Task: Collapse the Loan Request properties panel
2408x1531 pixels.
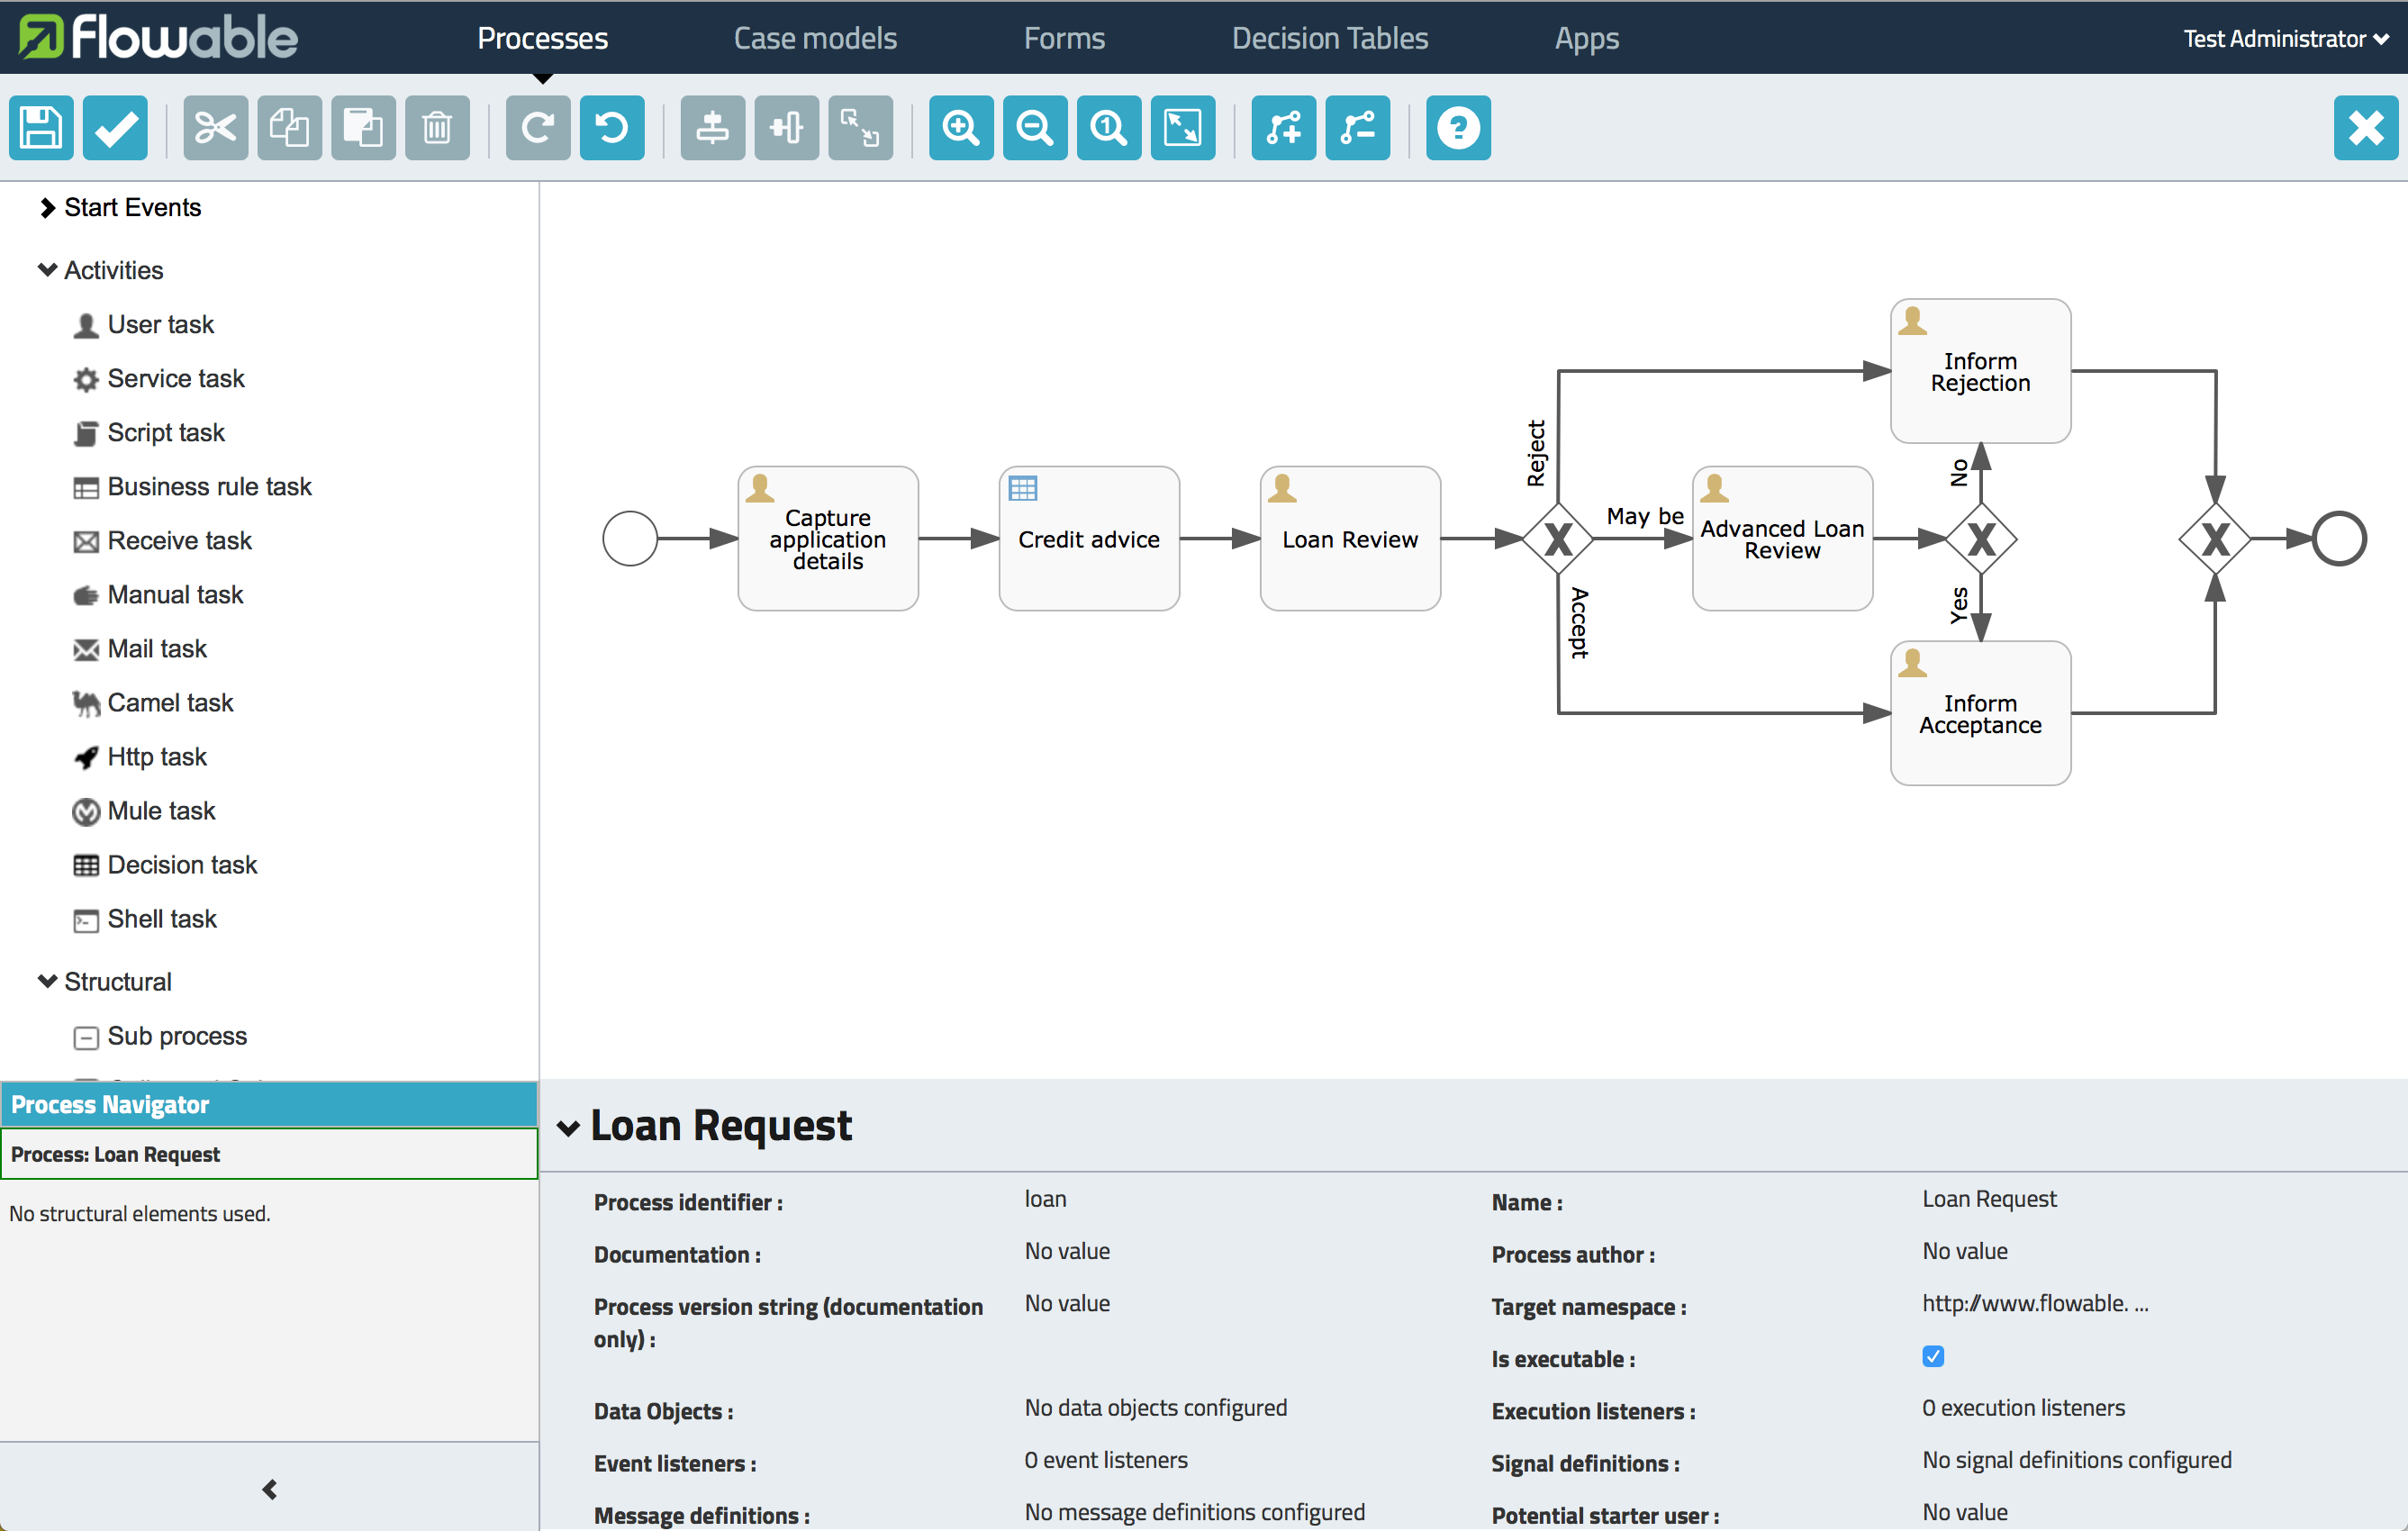Action: (x=568, y=1128)
